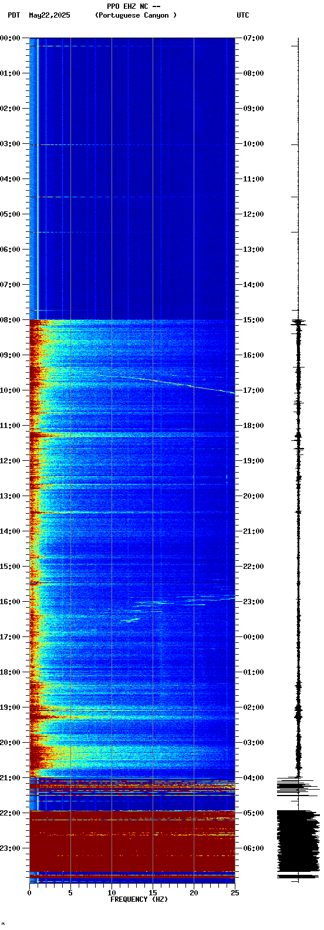Click the PDT axis '20:00' label
Viewport: 324px width, 930px height.
pyautogui.click(x=10, y=743)
